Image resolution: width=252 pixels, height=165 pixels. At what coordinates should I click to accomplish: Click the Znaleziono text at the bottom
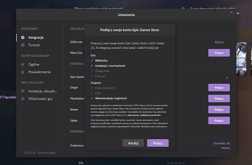pos(77,145)
